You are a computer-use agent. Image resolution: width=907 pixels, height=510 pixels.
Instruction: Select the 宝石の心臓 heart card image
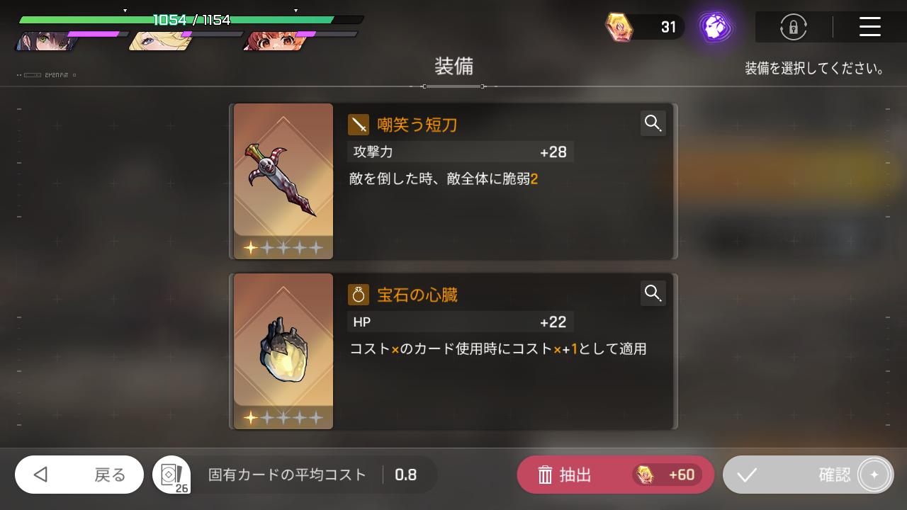pyautogui.click(x=283, y=351)
